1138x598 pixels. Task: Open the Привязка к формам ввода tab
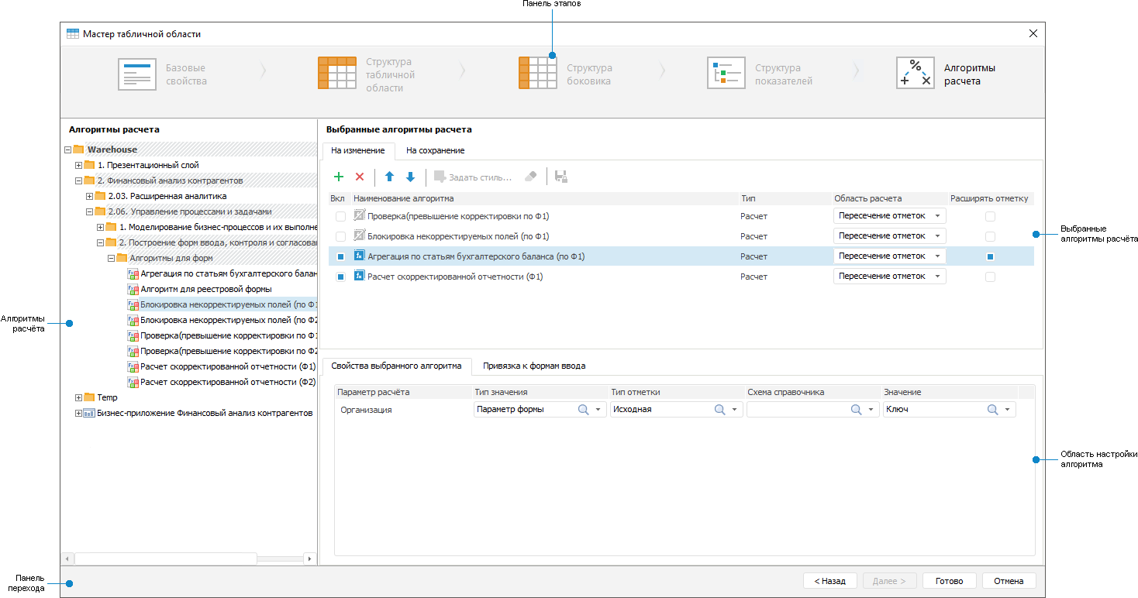533,366
